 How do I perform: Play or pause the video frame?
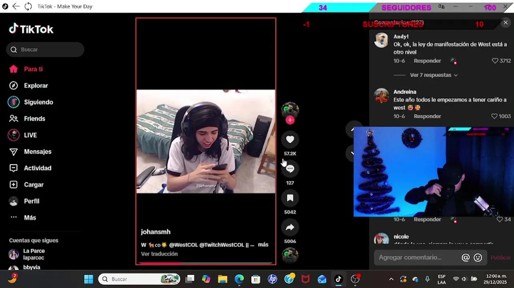[x=206, y=141]
